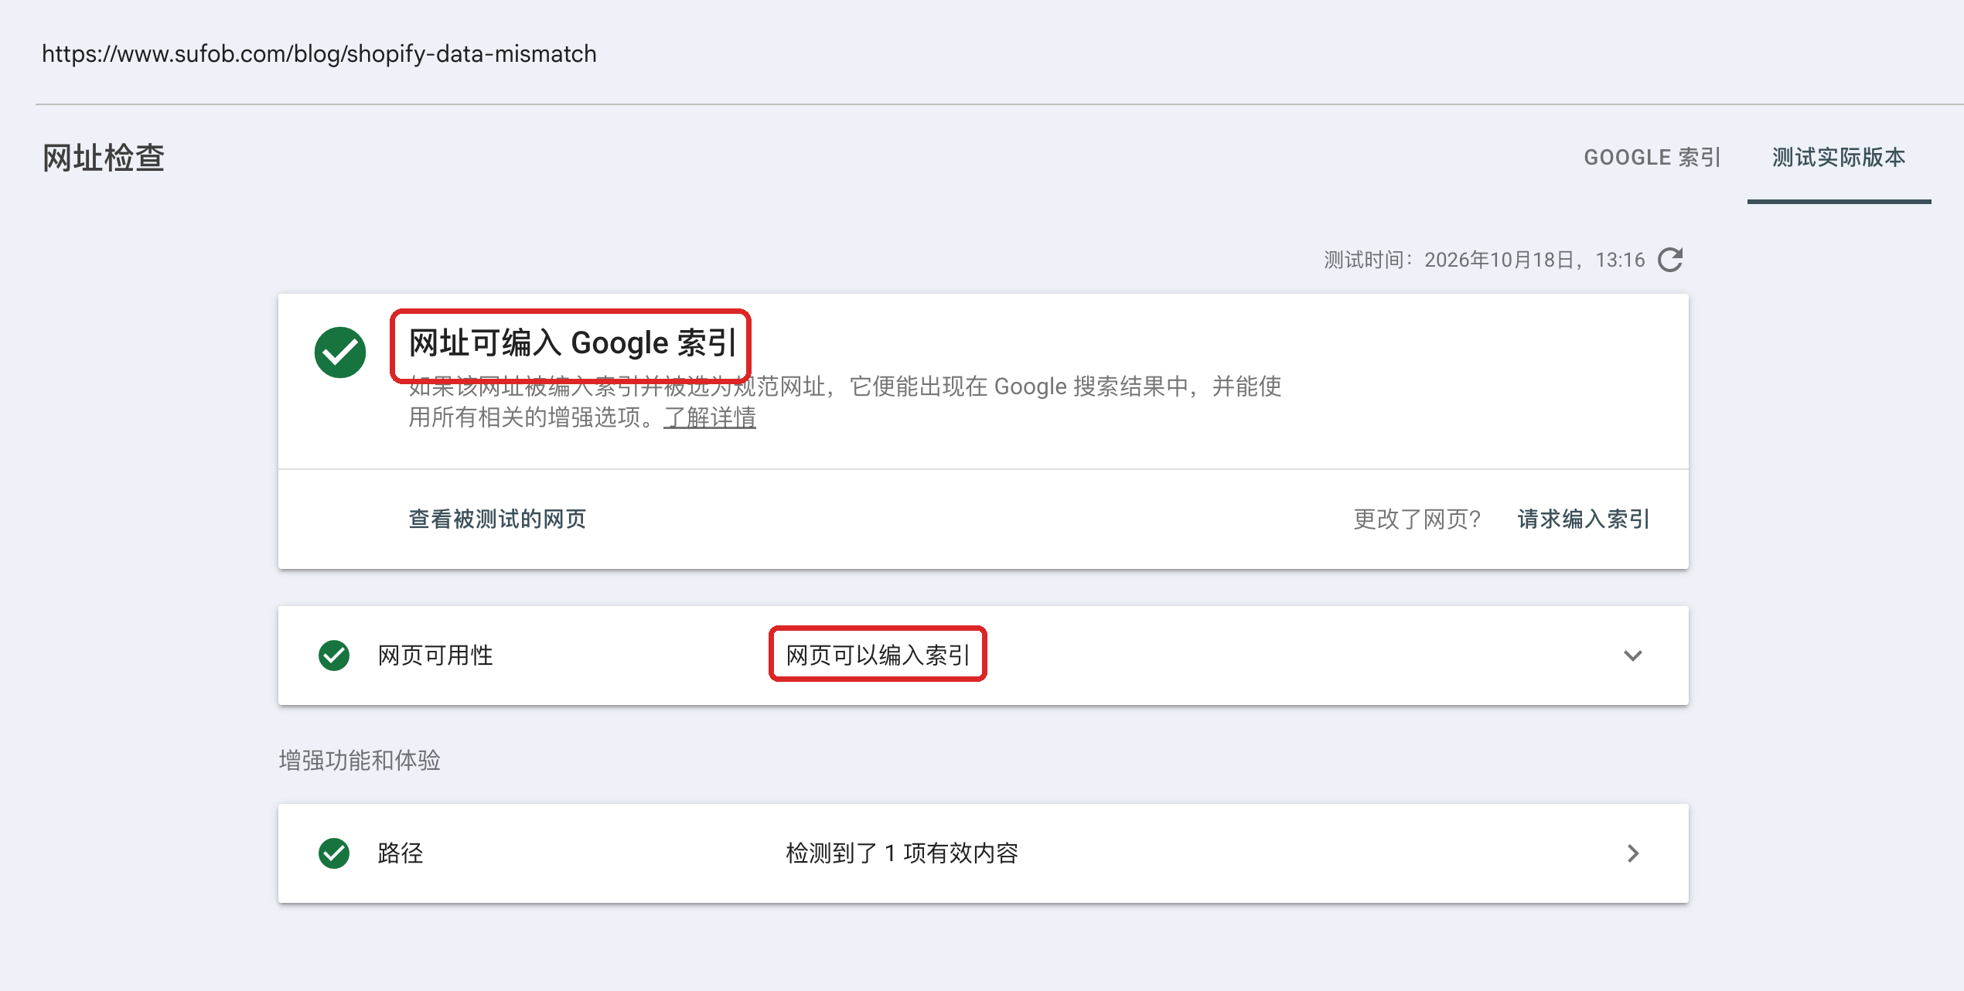Click the 网页可用性 label
1964x991 pixels.
pyautogui.click(x=435, y=656)
